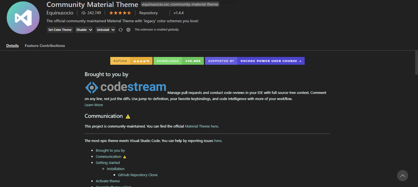
Task: Jump to Installation contents link
Action: [x=116, y=169]
